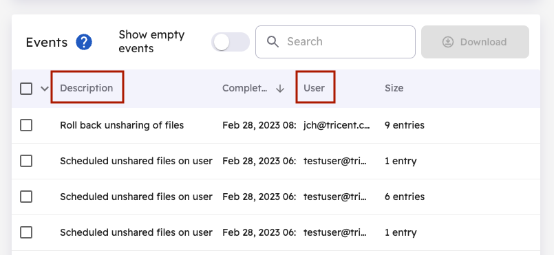Sort by the User column header
The width and height of the screenshot is (554, 255).
[x=314, y=88]
